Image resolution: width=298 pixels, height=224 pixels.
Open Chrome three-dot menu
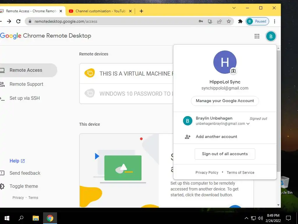[x=274, y=21]
